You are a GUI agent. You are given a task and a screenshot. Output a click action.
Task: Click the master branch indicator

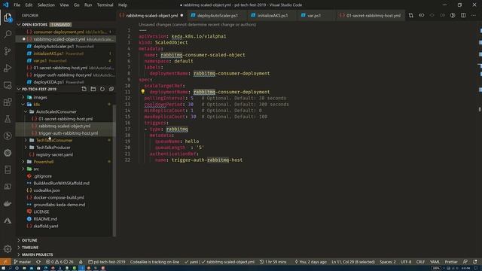pos(22,262)
